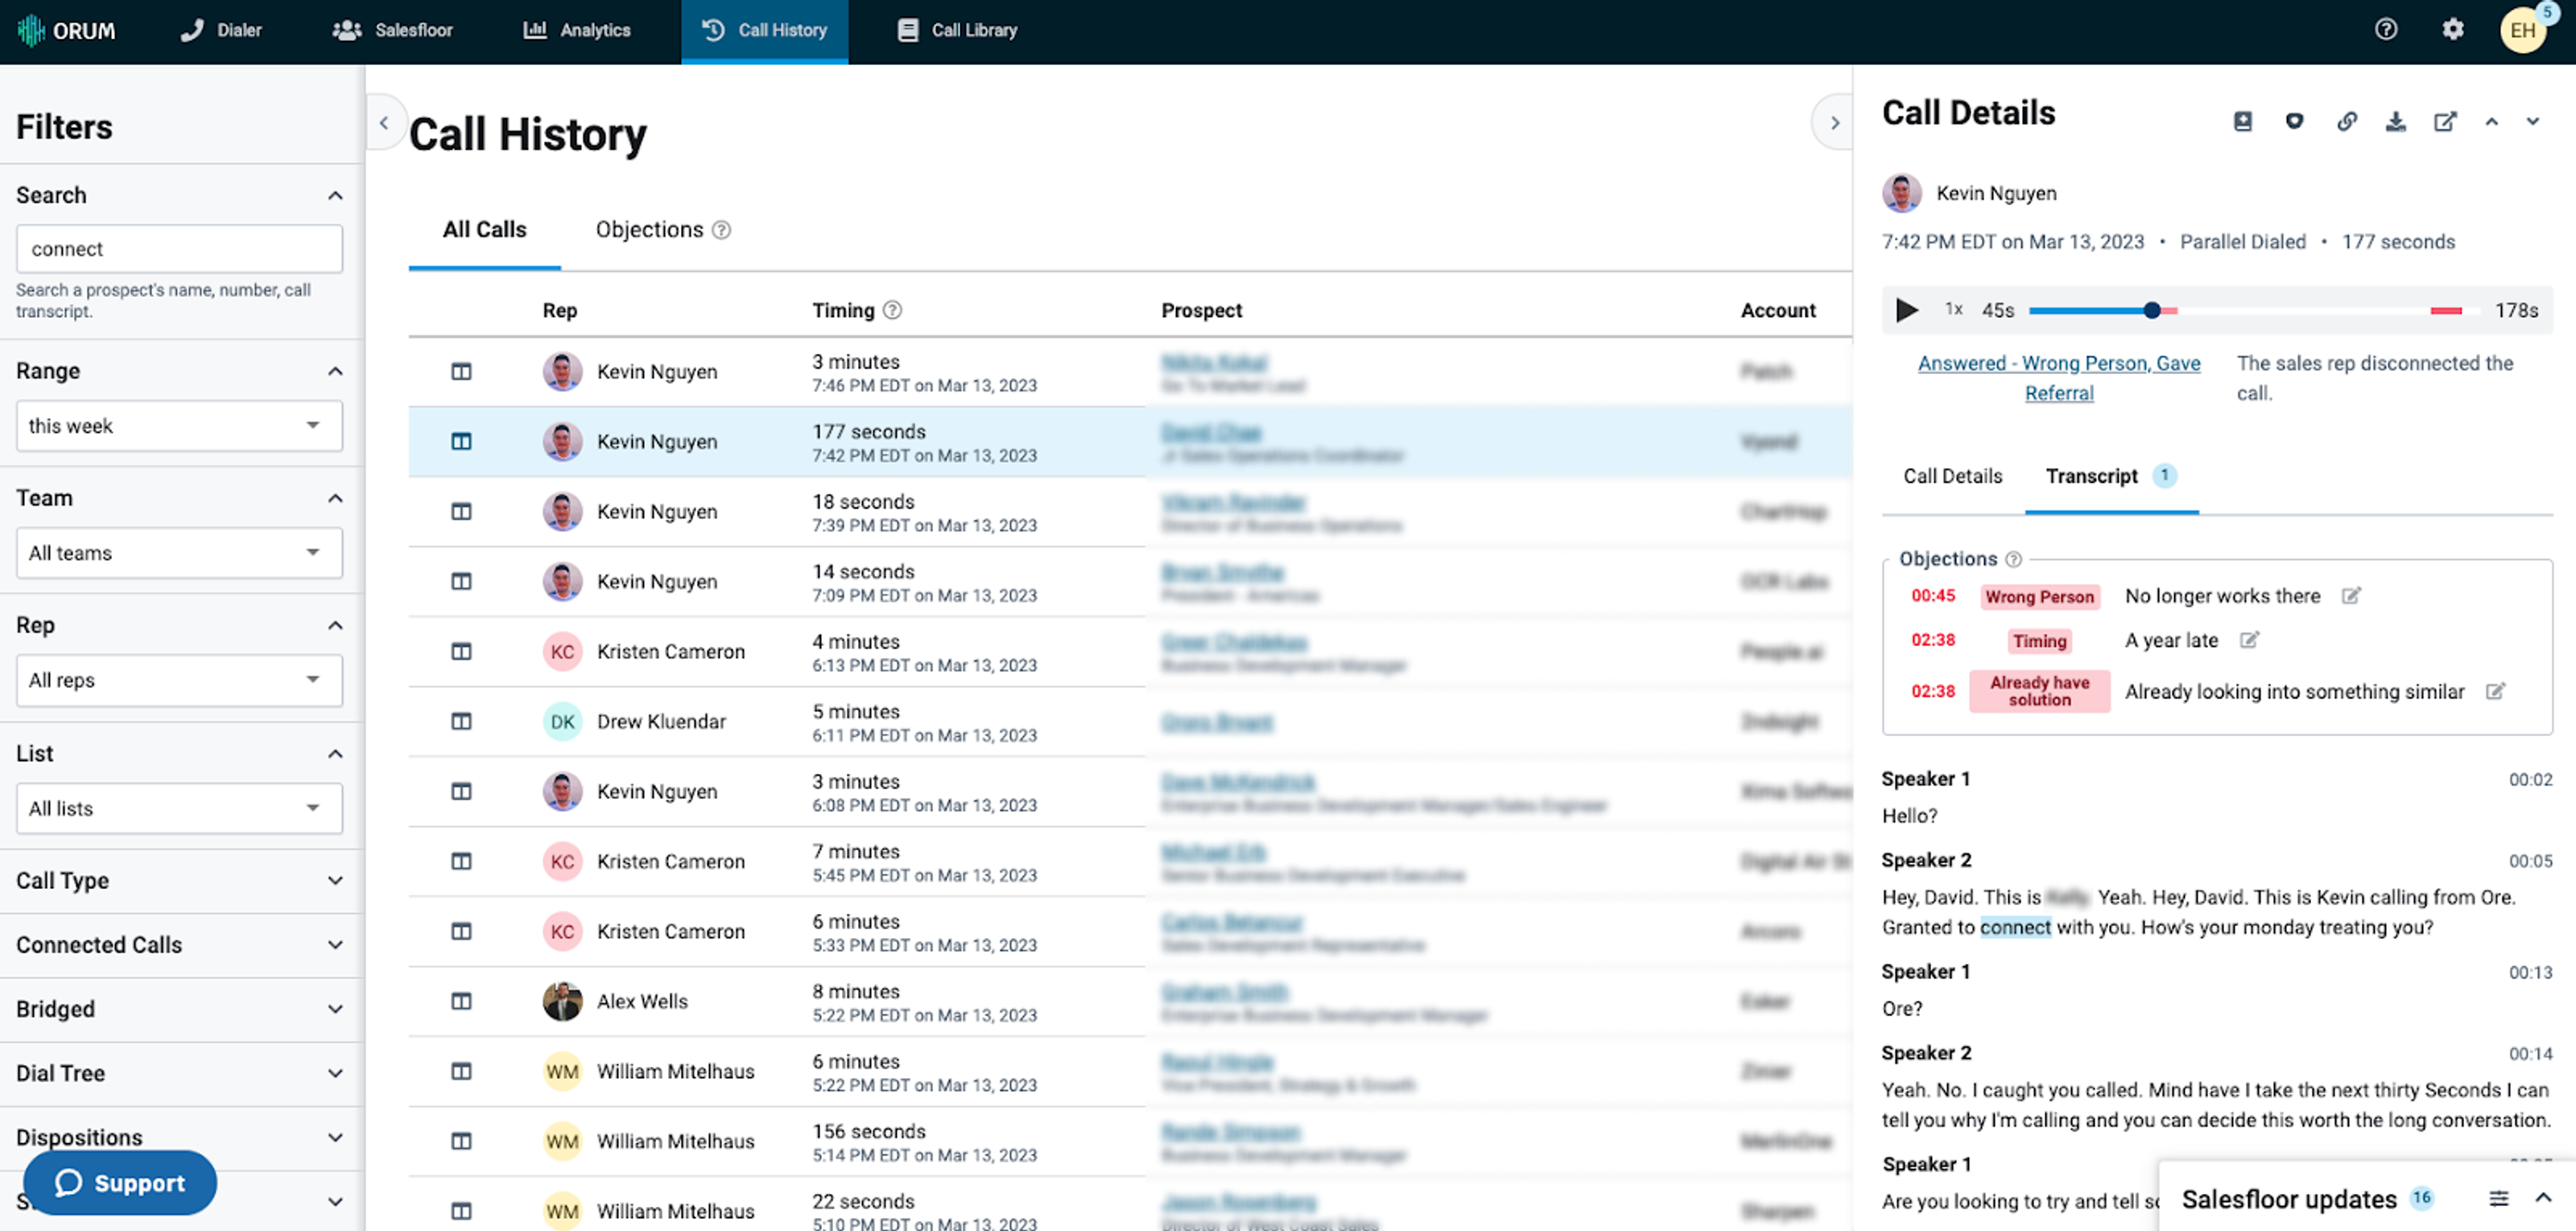
Task: Open the Range 'this week' dropdown
Action: tap(179, 426)
